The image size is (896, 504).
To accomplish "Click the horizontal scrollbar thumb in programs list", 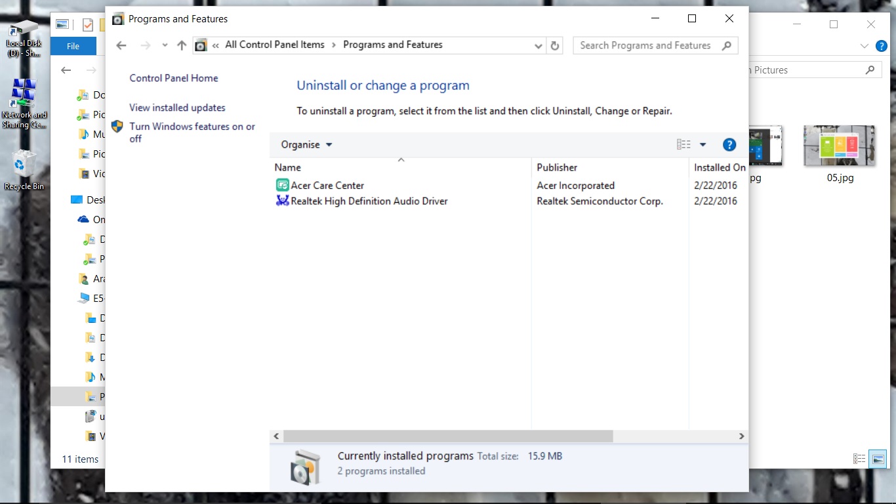I will pyautogui.click(x=448, y=436).
